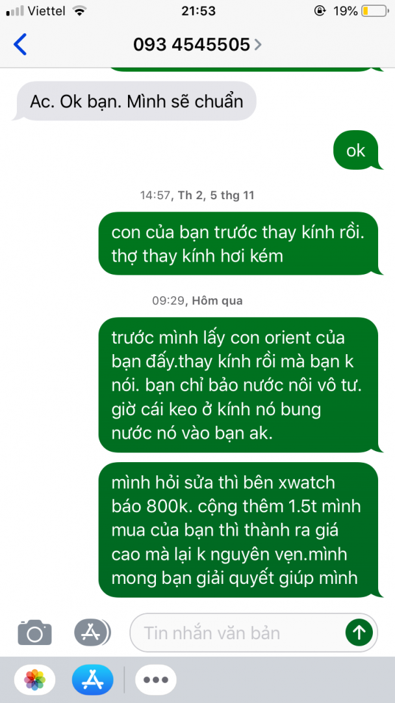The height and width of the screenshot is (703, 395).
Task: Toggle the App Store drawer icon
Action: [92, 632]
